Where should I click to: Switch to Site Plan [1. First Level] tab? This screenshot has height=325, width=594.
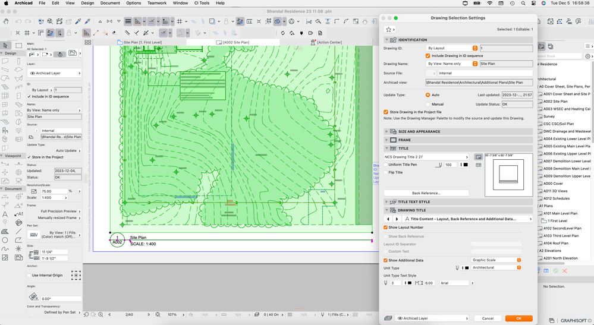(142, 43)
